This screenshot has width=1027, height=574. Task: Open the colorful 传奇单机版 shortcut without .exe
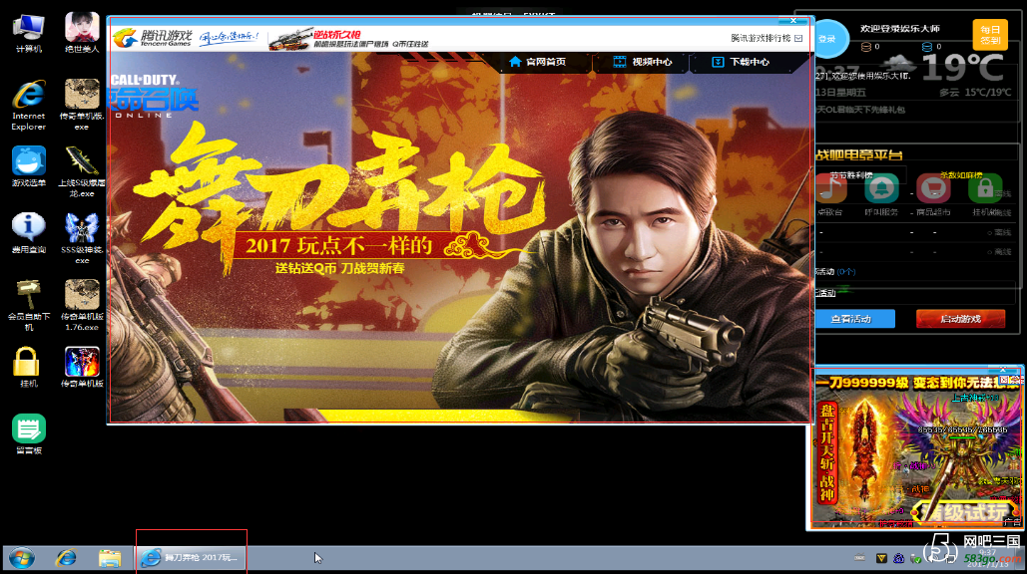click(82, 367)
